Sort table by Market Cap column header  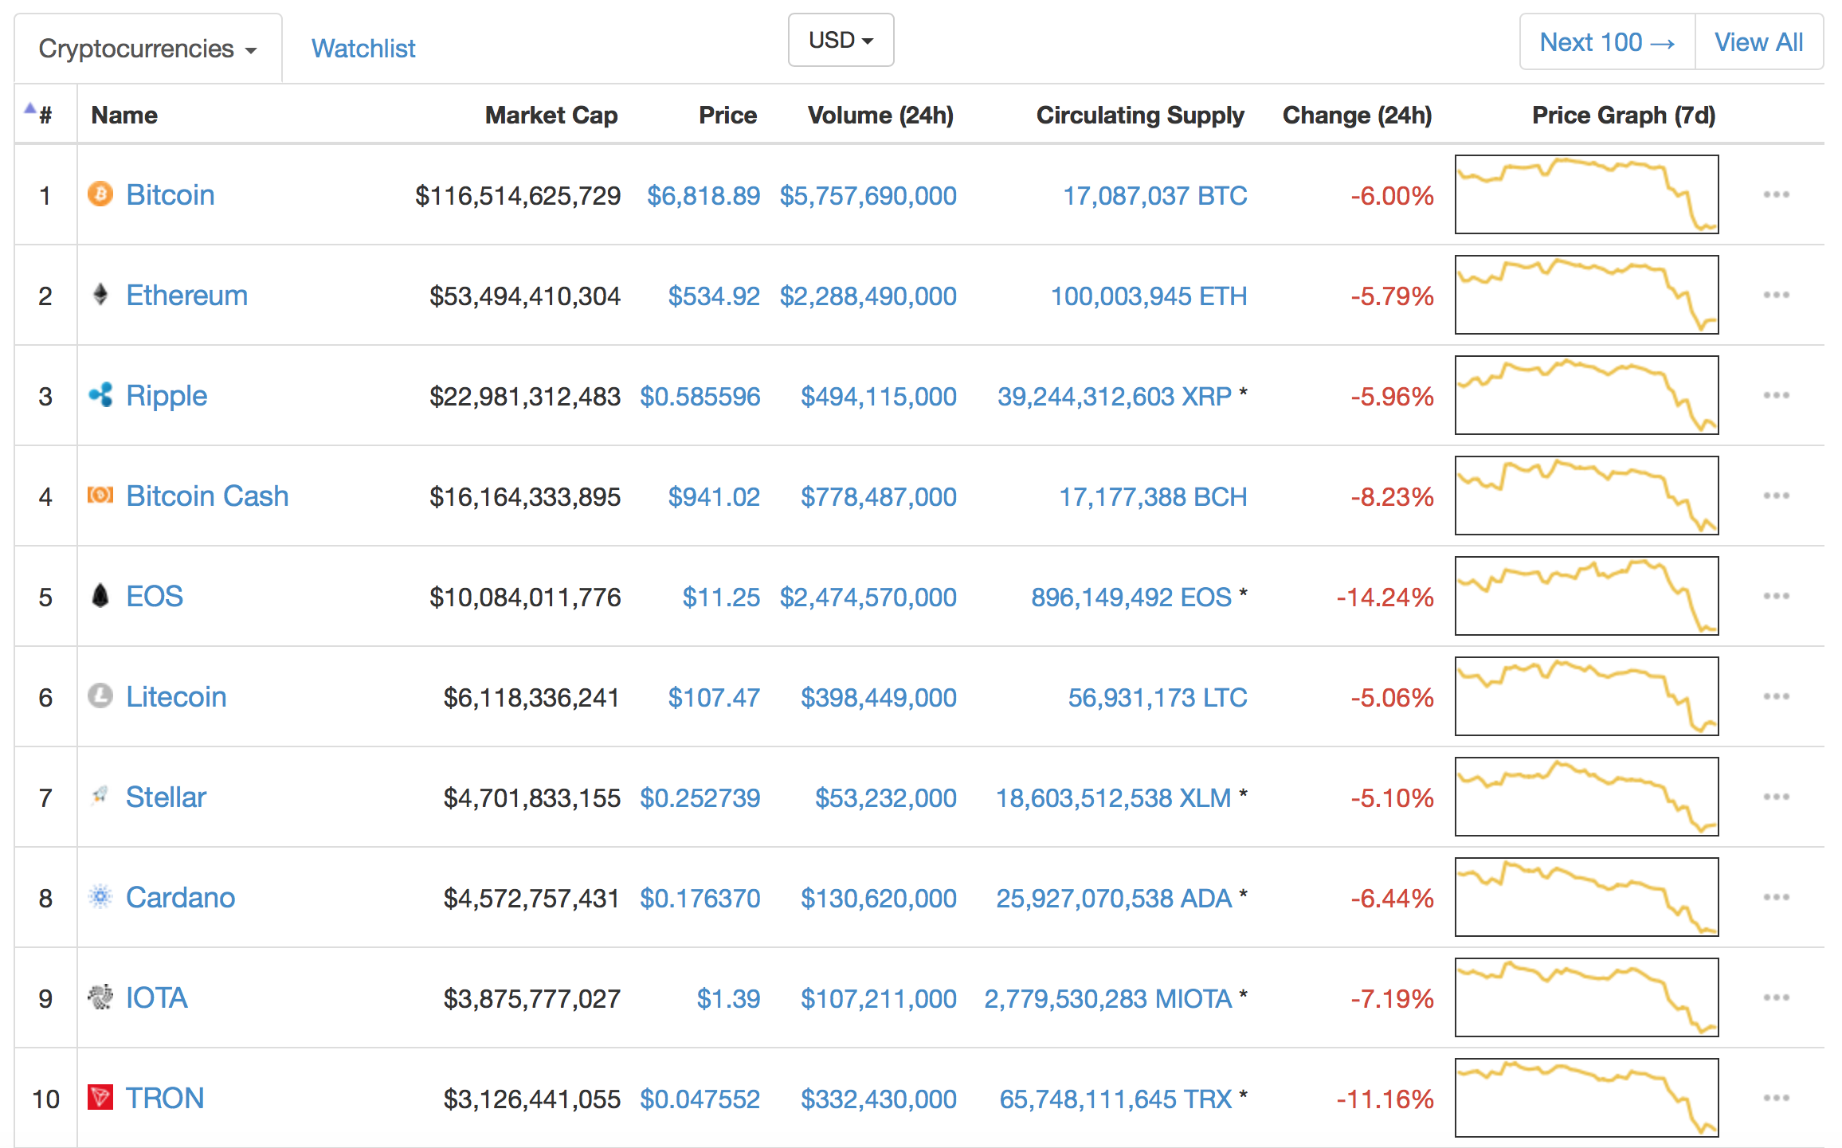(x=551, y=116)
